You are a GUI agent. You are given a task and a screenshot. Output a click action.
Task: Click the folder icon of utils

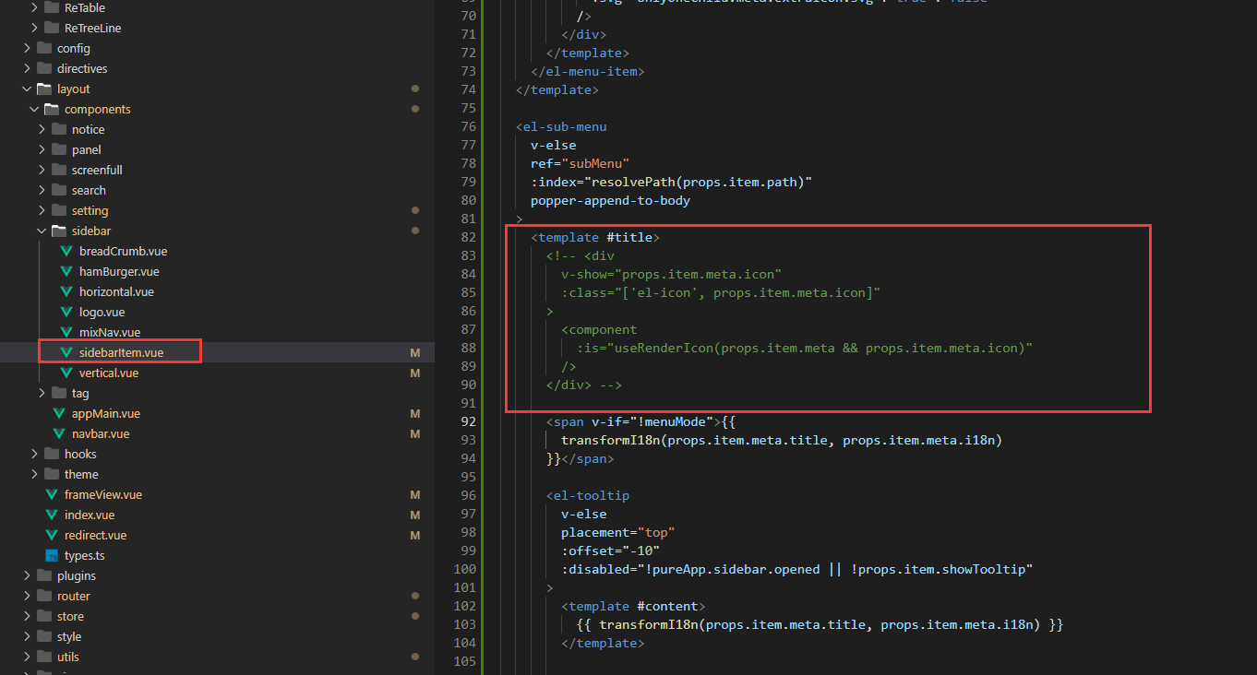(43, 657)
